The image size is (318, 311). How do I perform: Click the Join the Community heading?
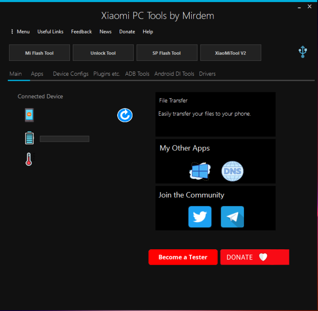coord(191,195)
